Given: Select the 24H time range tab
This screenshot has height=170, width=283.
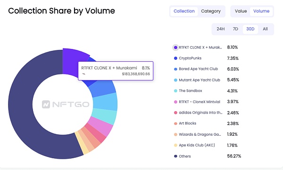Looking at the screenshot, I should coord(221,29).
